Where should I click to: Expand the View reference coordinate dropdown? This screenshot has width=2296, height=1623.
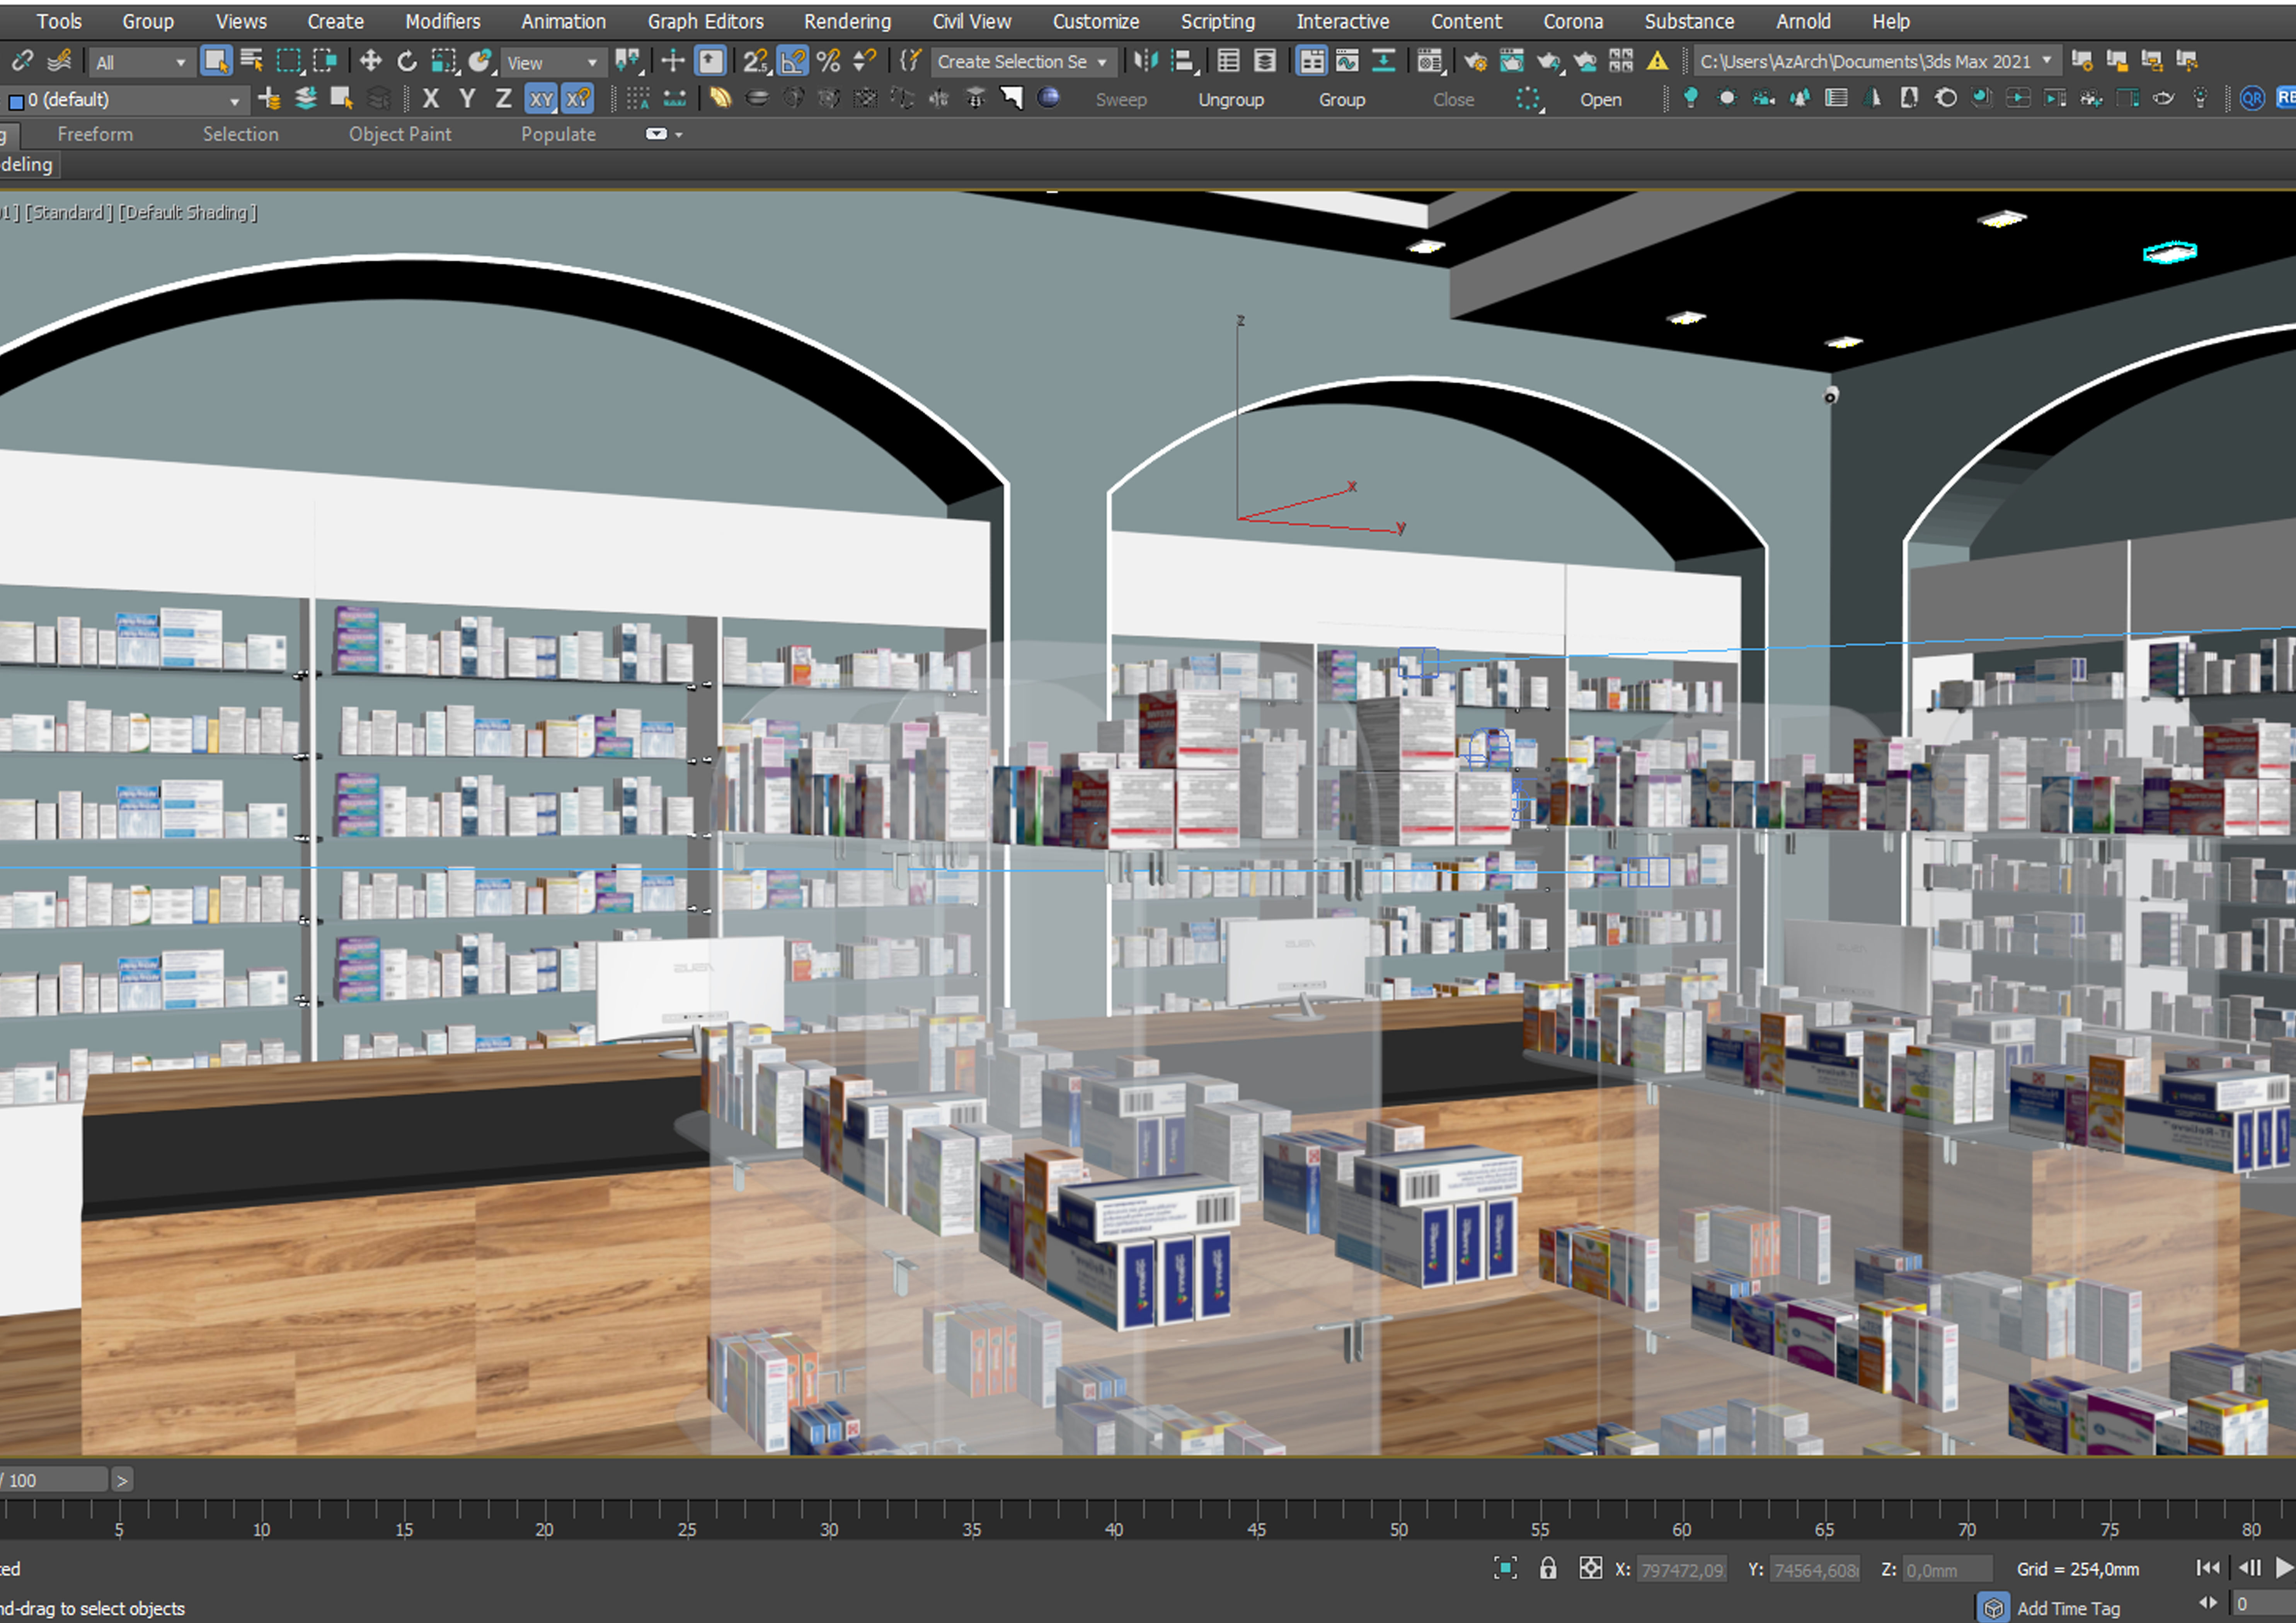pos(551,62)
